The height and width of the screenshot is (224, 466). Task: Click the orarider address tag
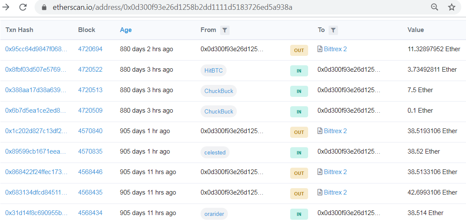214,214
